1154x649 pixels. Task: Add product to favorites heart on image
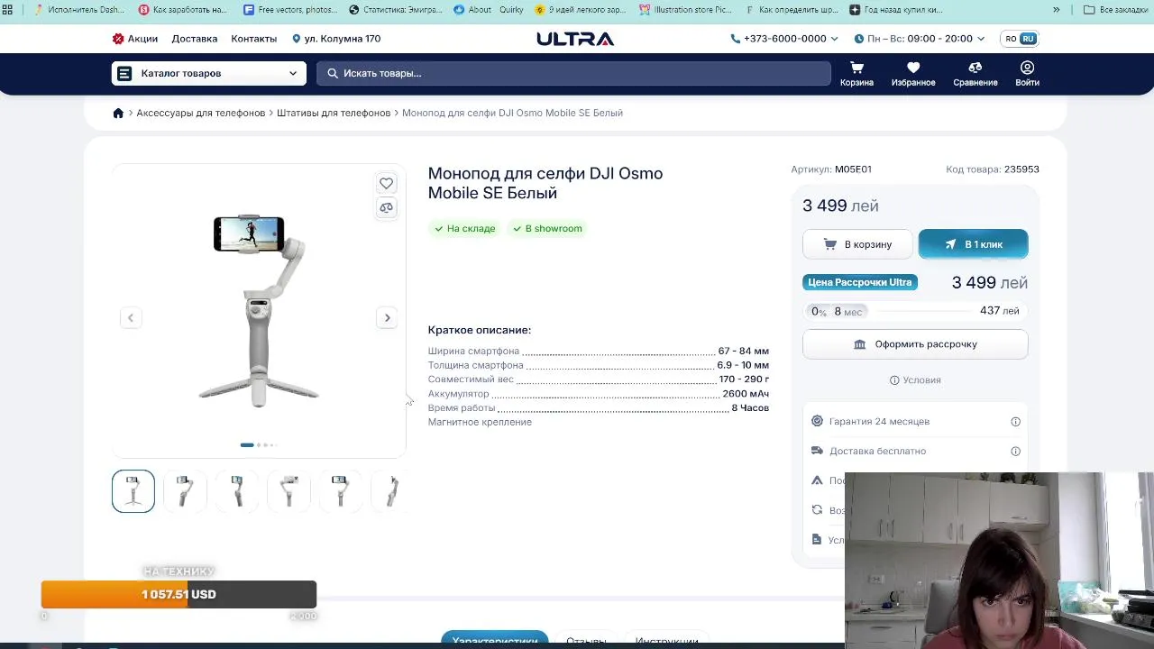pyautogui.click(x=386, y=183)
